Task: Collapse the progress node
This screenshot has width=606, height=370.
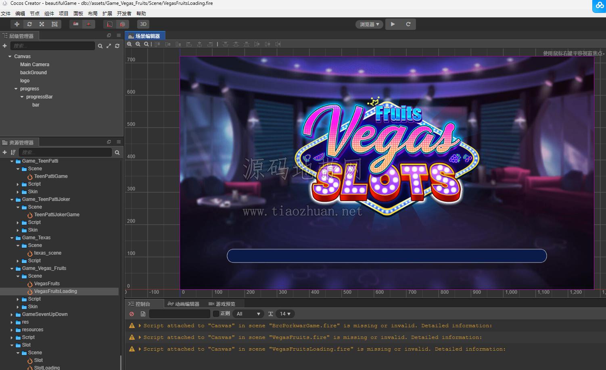Action: [16, 89]
